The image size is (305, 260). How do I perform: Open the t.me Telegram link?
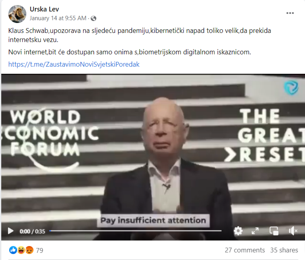click(x=74, y=64)
